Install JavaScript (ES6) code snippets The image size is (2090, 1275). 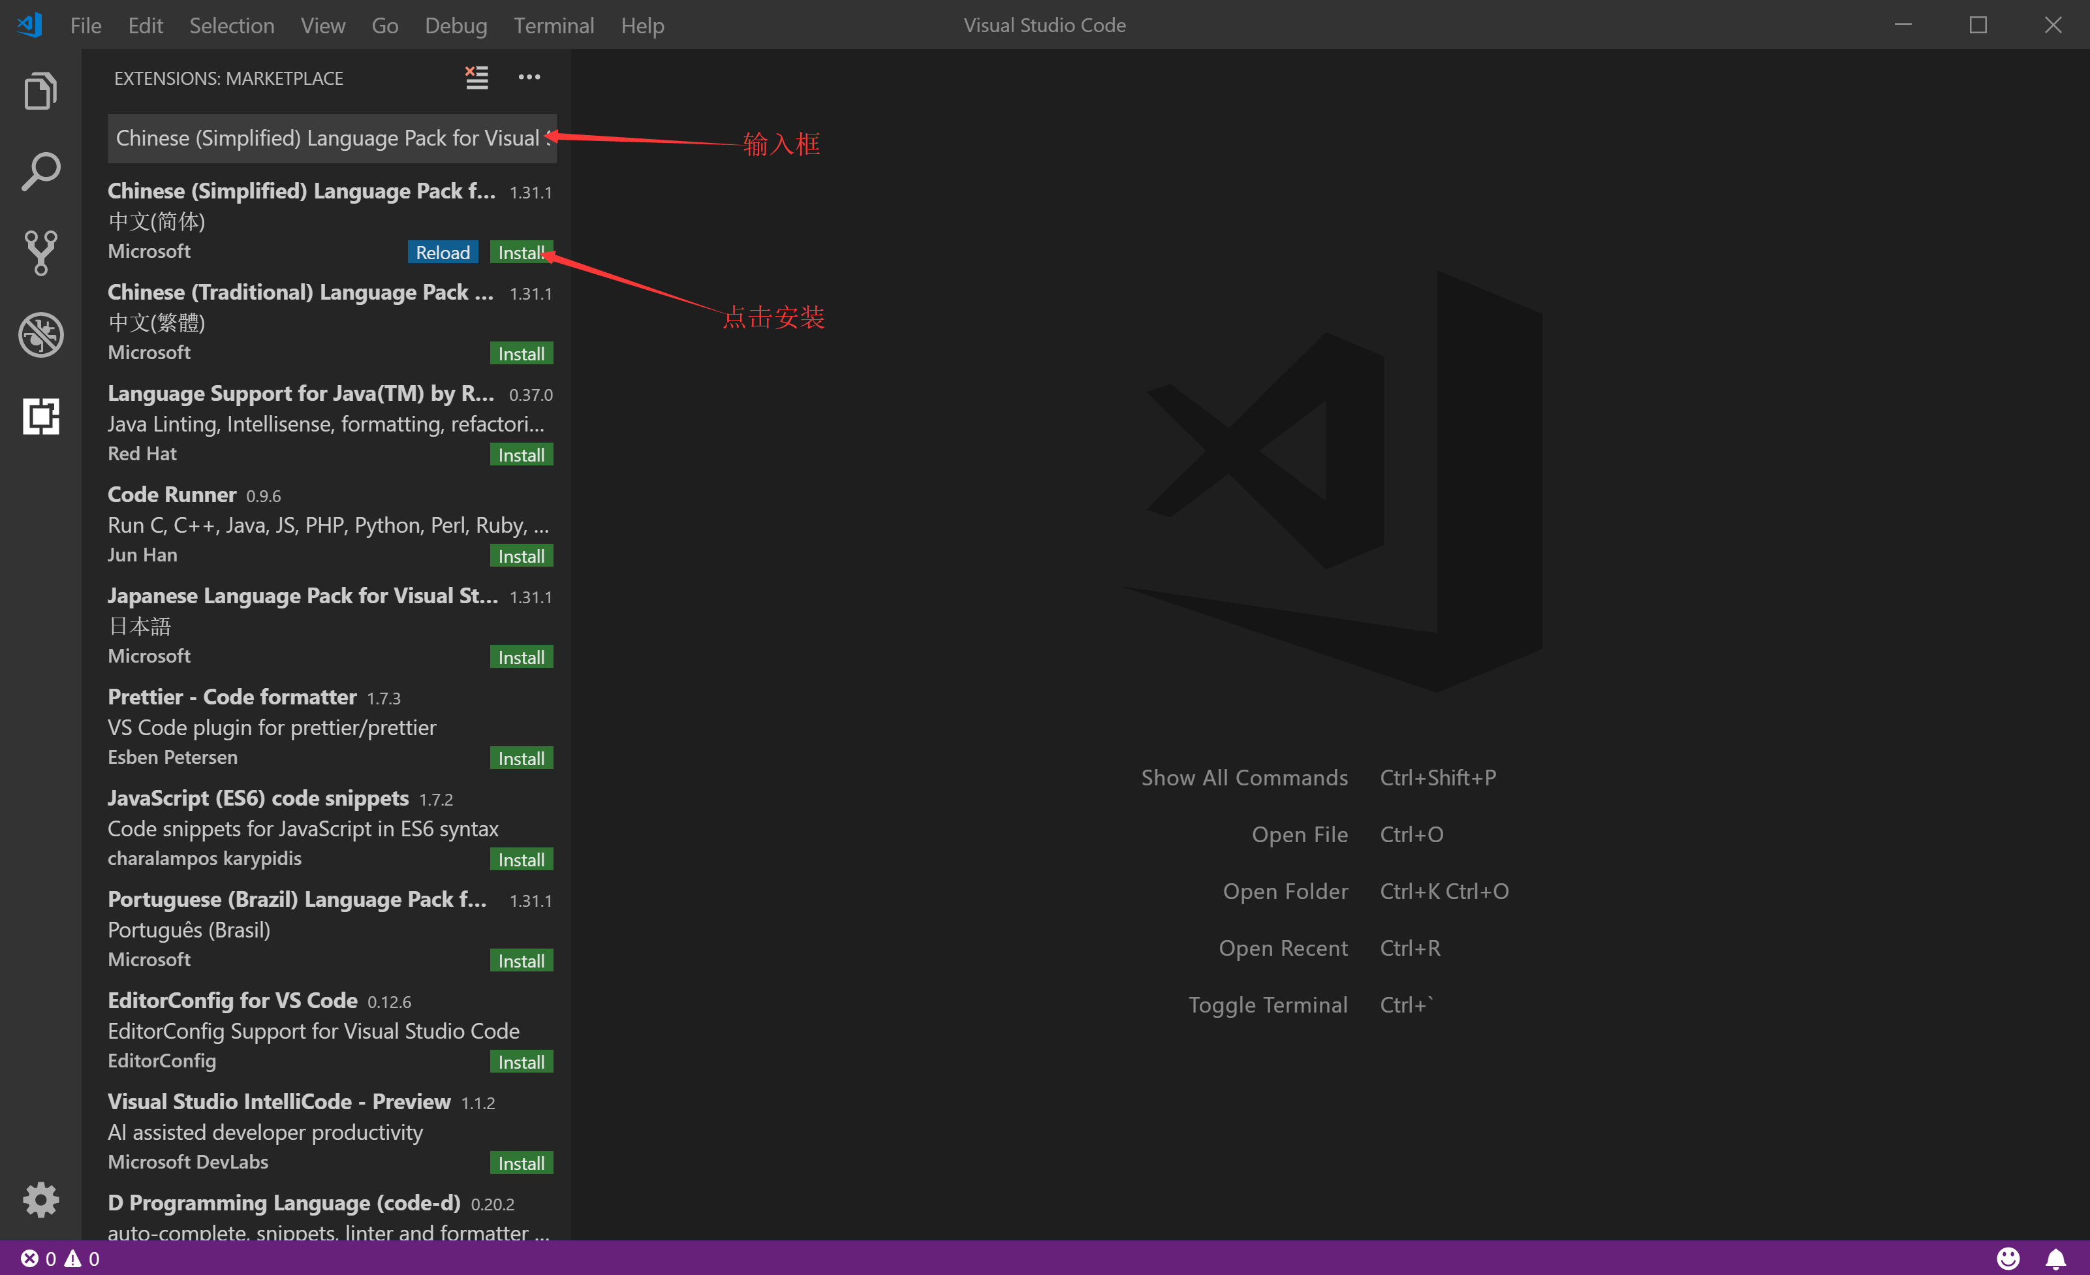pyautogui.click(x=522, y=859)
